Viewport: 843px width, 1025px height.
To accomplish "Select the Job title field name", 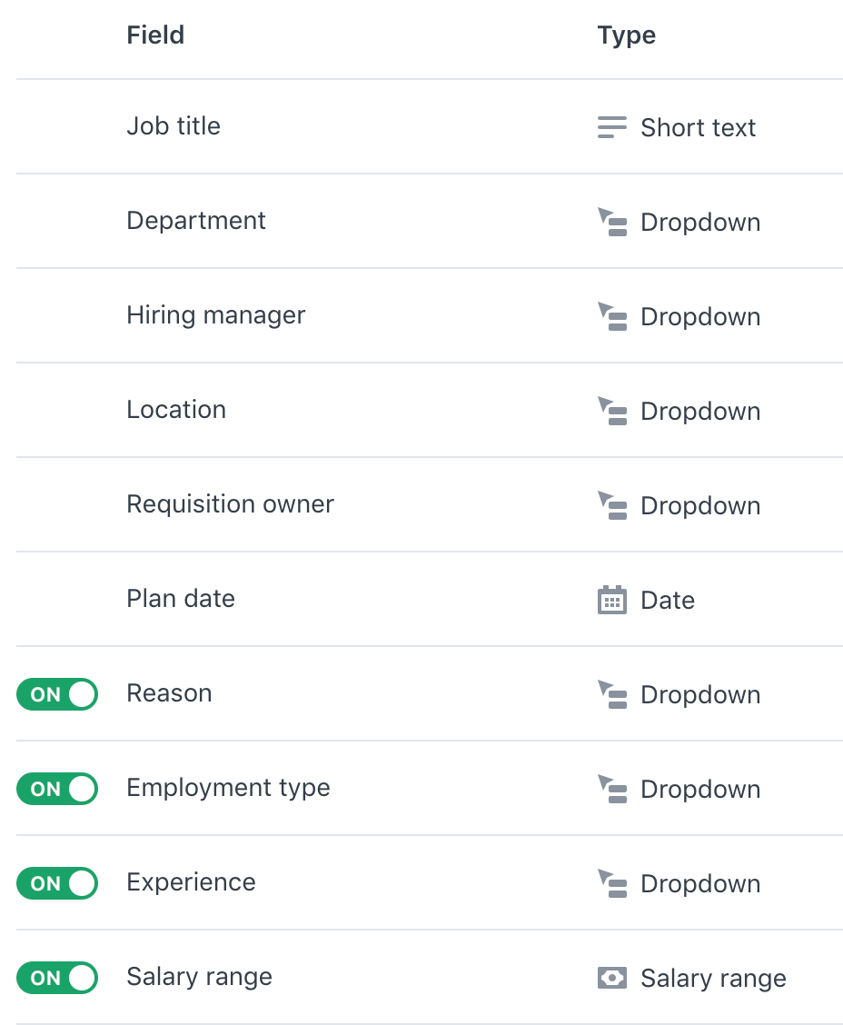I will click(x=174, y=126).
